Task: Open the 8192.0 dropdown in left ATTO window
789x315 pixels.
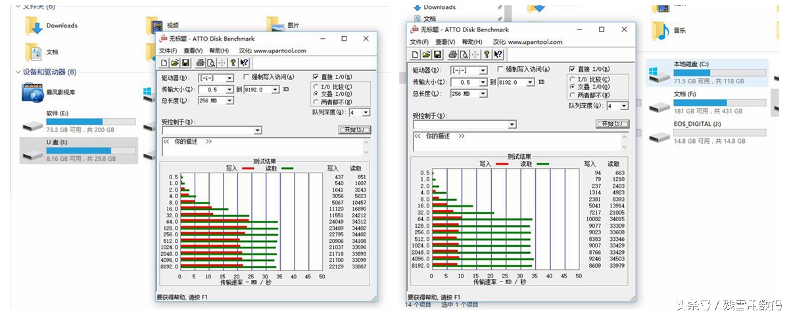Action: pos(275,89)
